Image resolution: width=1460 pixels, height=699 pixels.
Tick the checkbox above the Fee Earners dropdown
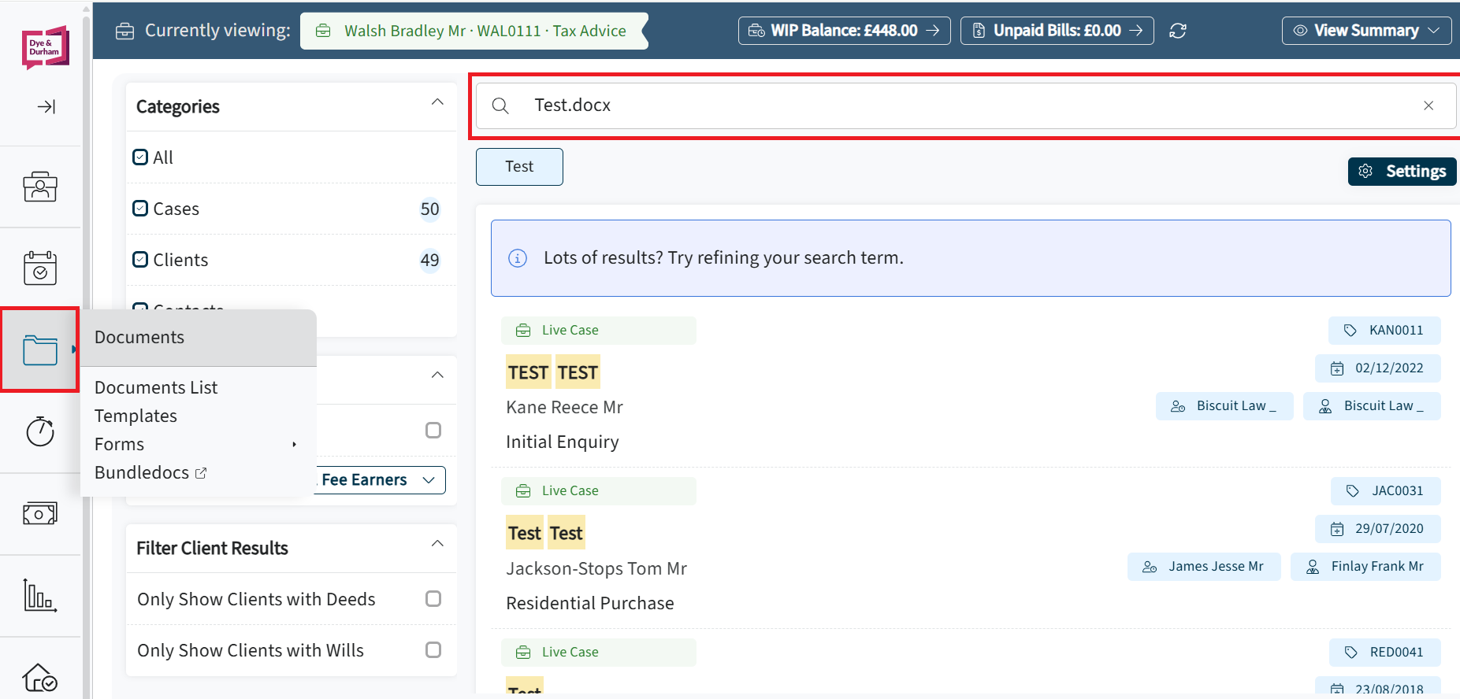coord(433,430)
